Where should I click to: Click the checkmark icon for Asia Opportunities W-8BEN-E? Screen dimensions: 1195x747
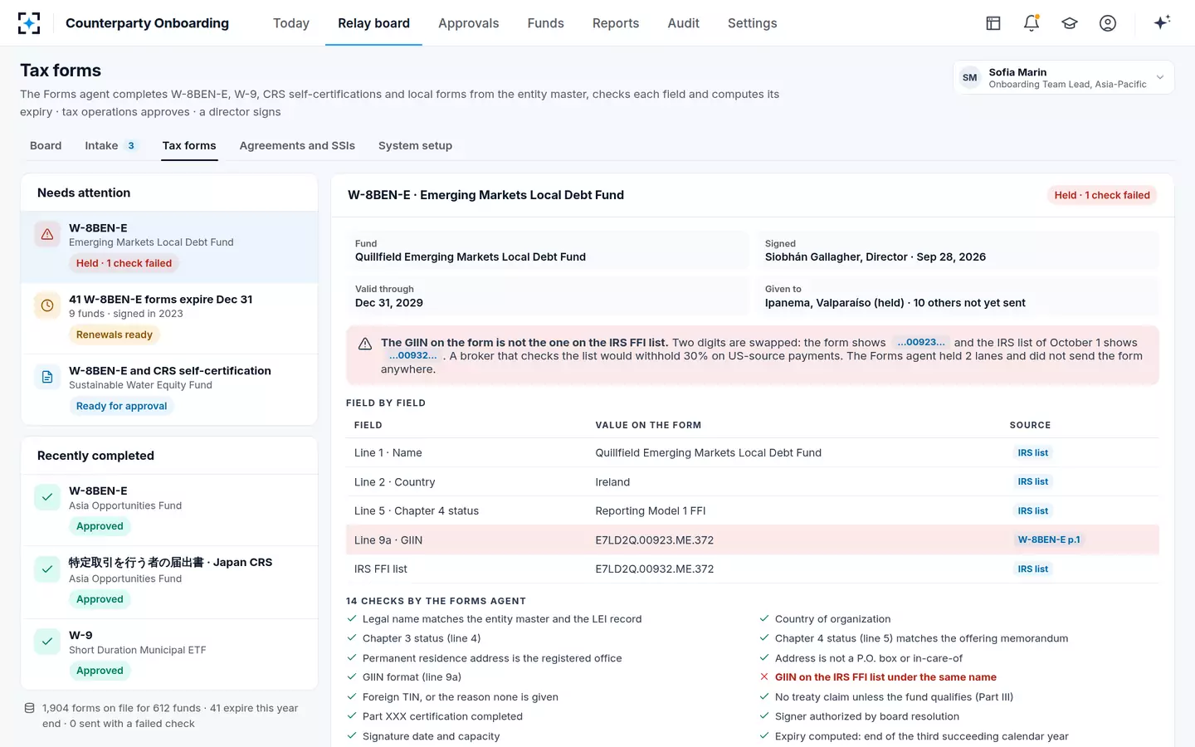tap(47, 497)
